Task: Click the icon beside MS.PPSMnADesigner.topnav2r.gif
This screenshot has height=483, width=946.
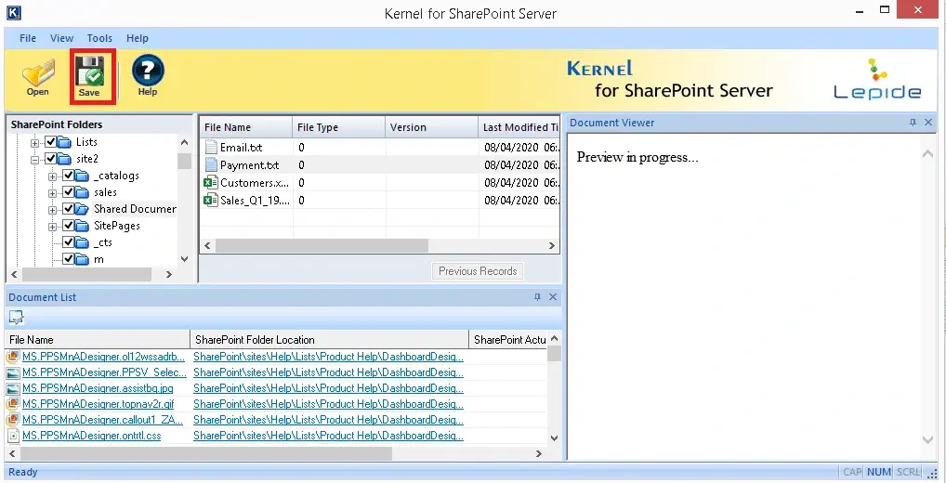Action: point(13,404)
